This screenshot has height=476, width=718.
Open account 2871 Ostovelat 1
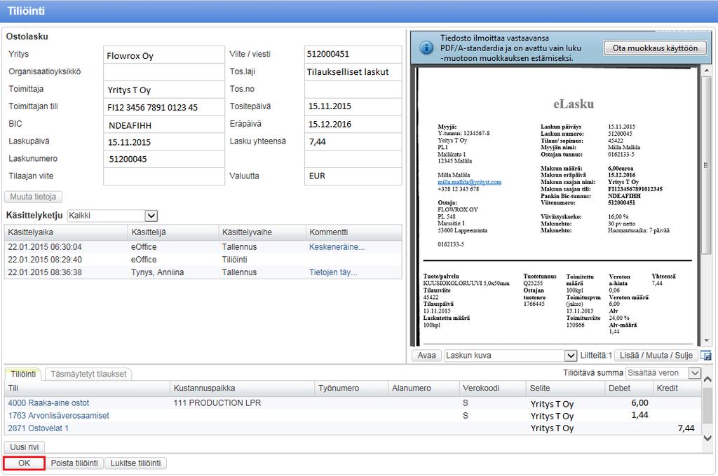pos(38,428)
